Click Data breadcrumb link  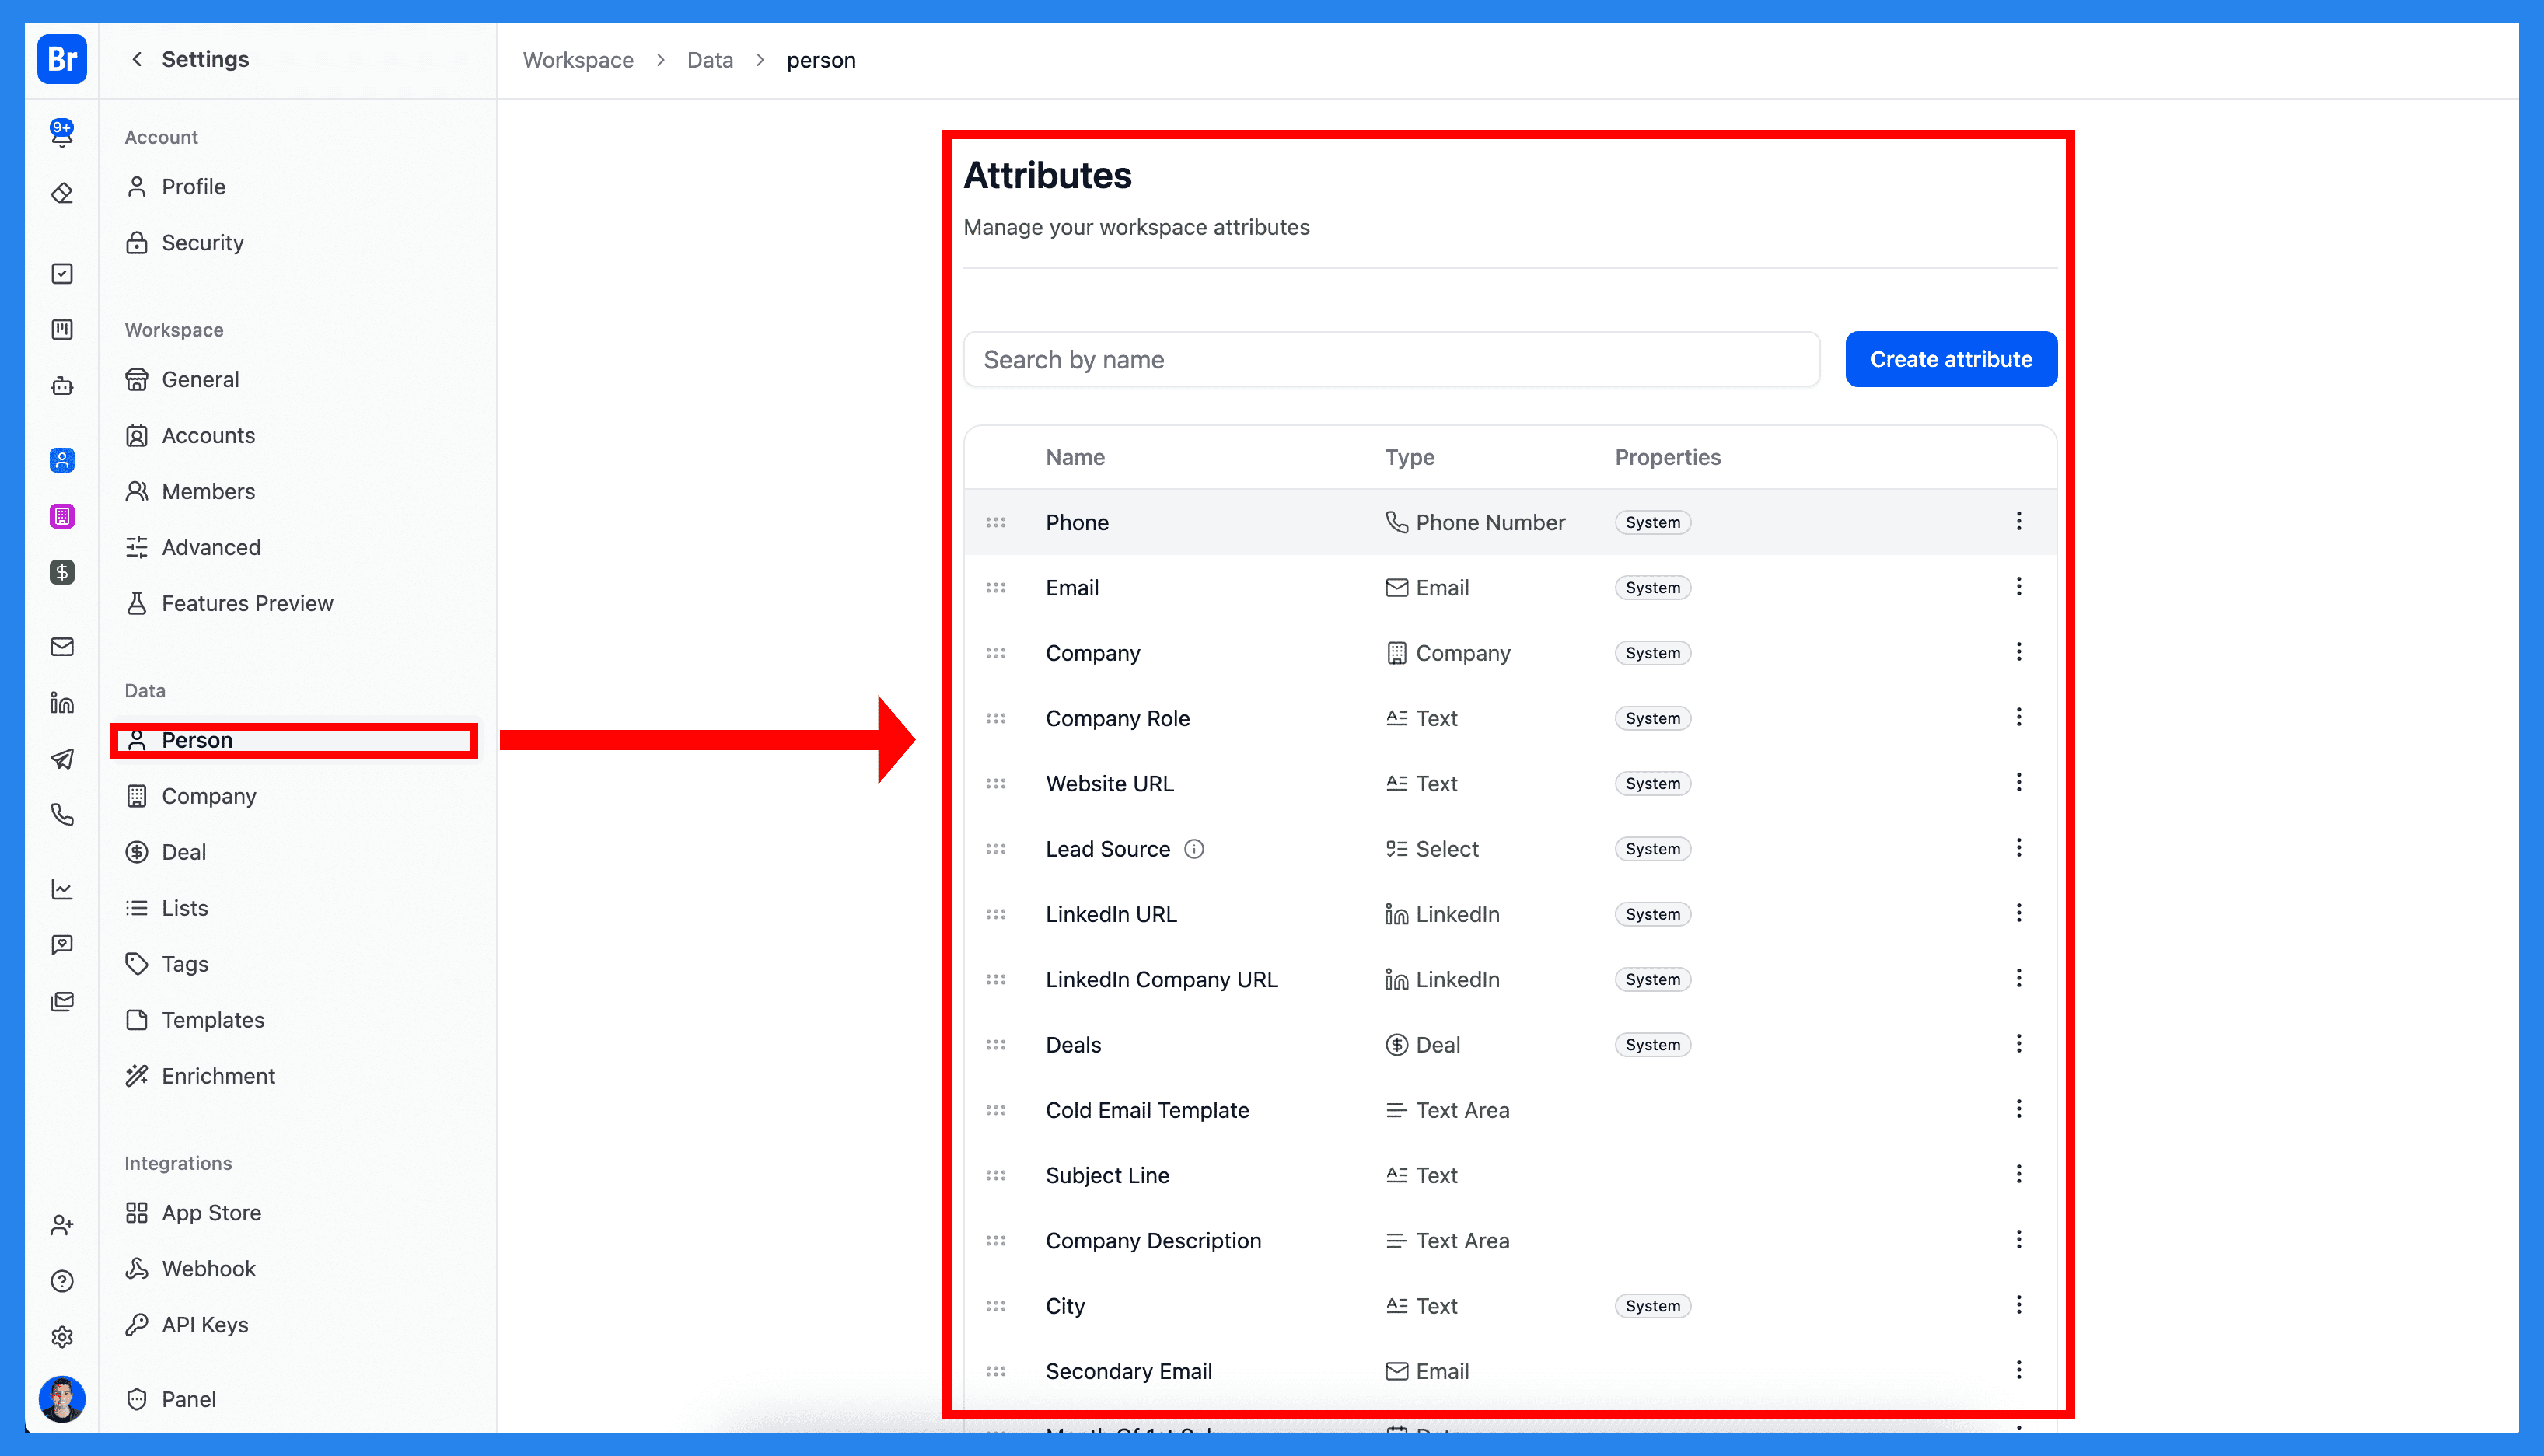pos(710,60)
